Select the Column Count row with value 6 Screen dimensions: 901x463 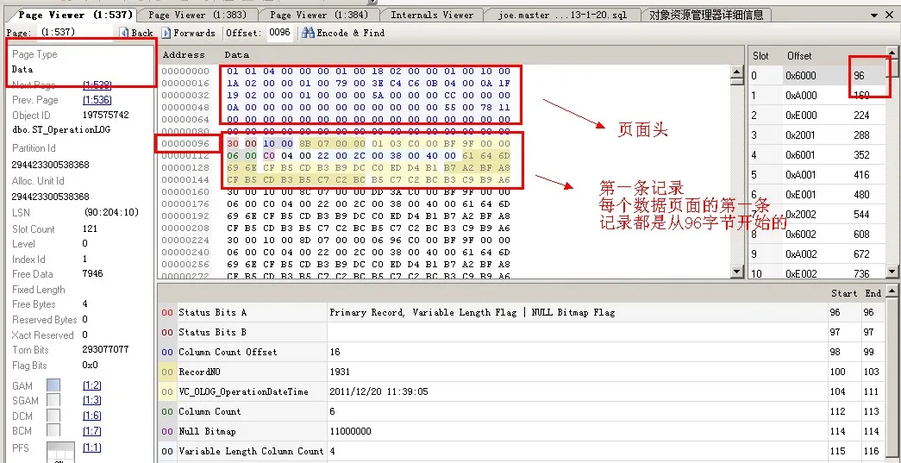pyautogui.click(x=522, y=411)
